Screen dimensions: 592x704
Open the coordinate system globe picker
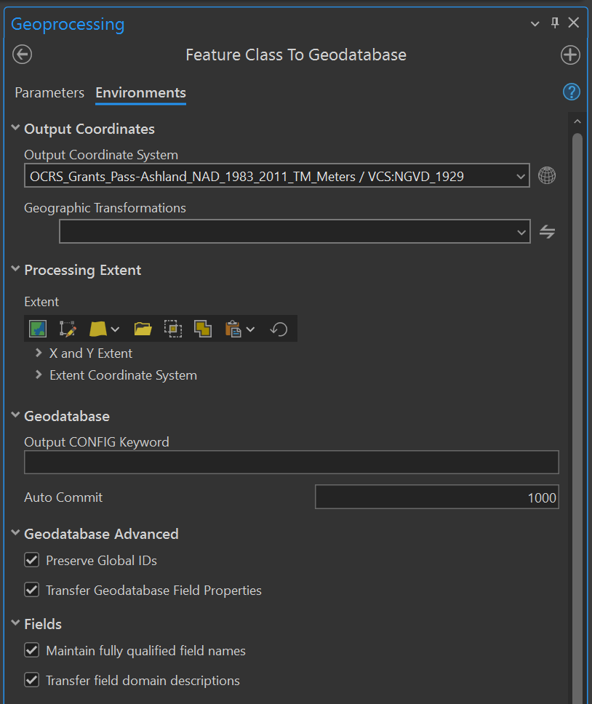click(547, 176)
